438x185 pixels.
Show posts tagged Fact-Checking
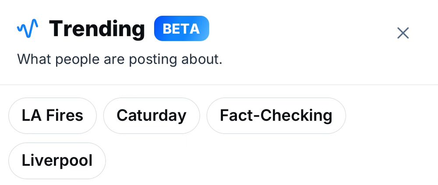point(276,116)
